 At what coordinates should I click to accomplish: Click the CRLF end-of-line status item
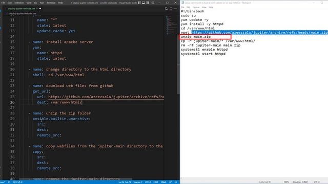point(156,182)
